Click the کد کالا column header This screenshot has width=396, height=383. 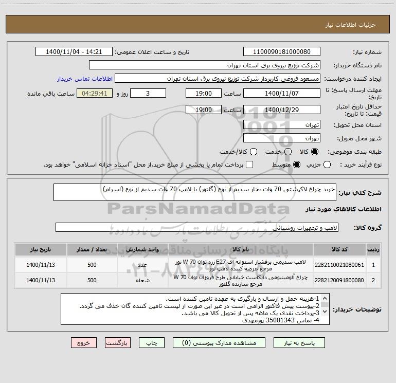click(339, 249)
